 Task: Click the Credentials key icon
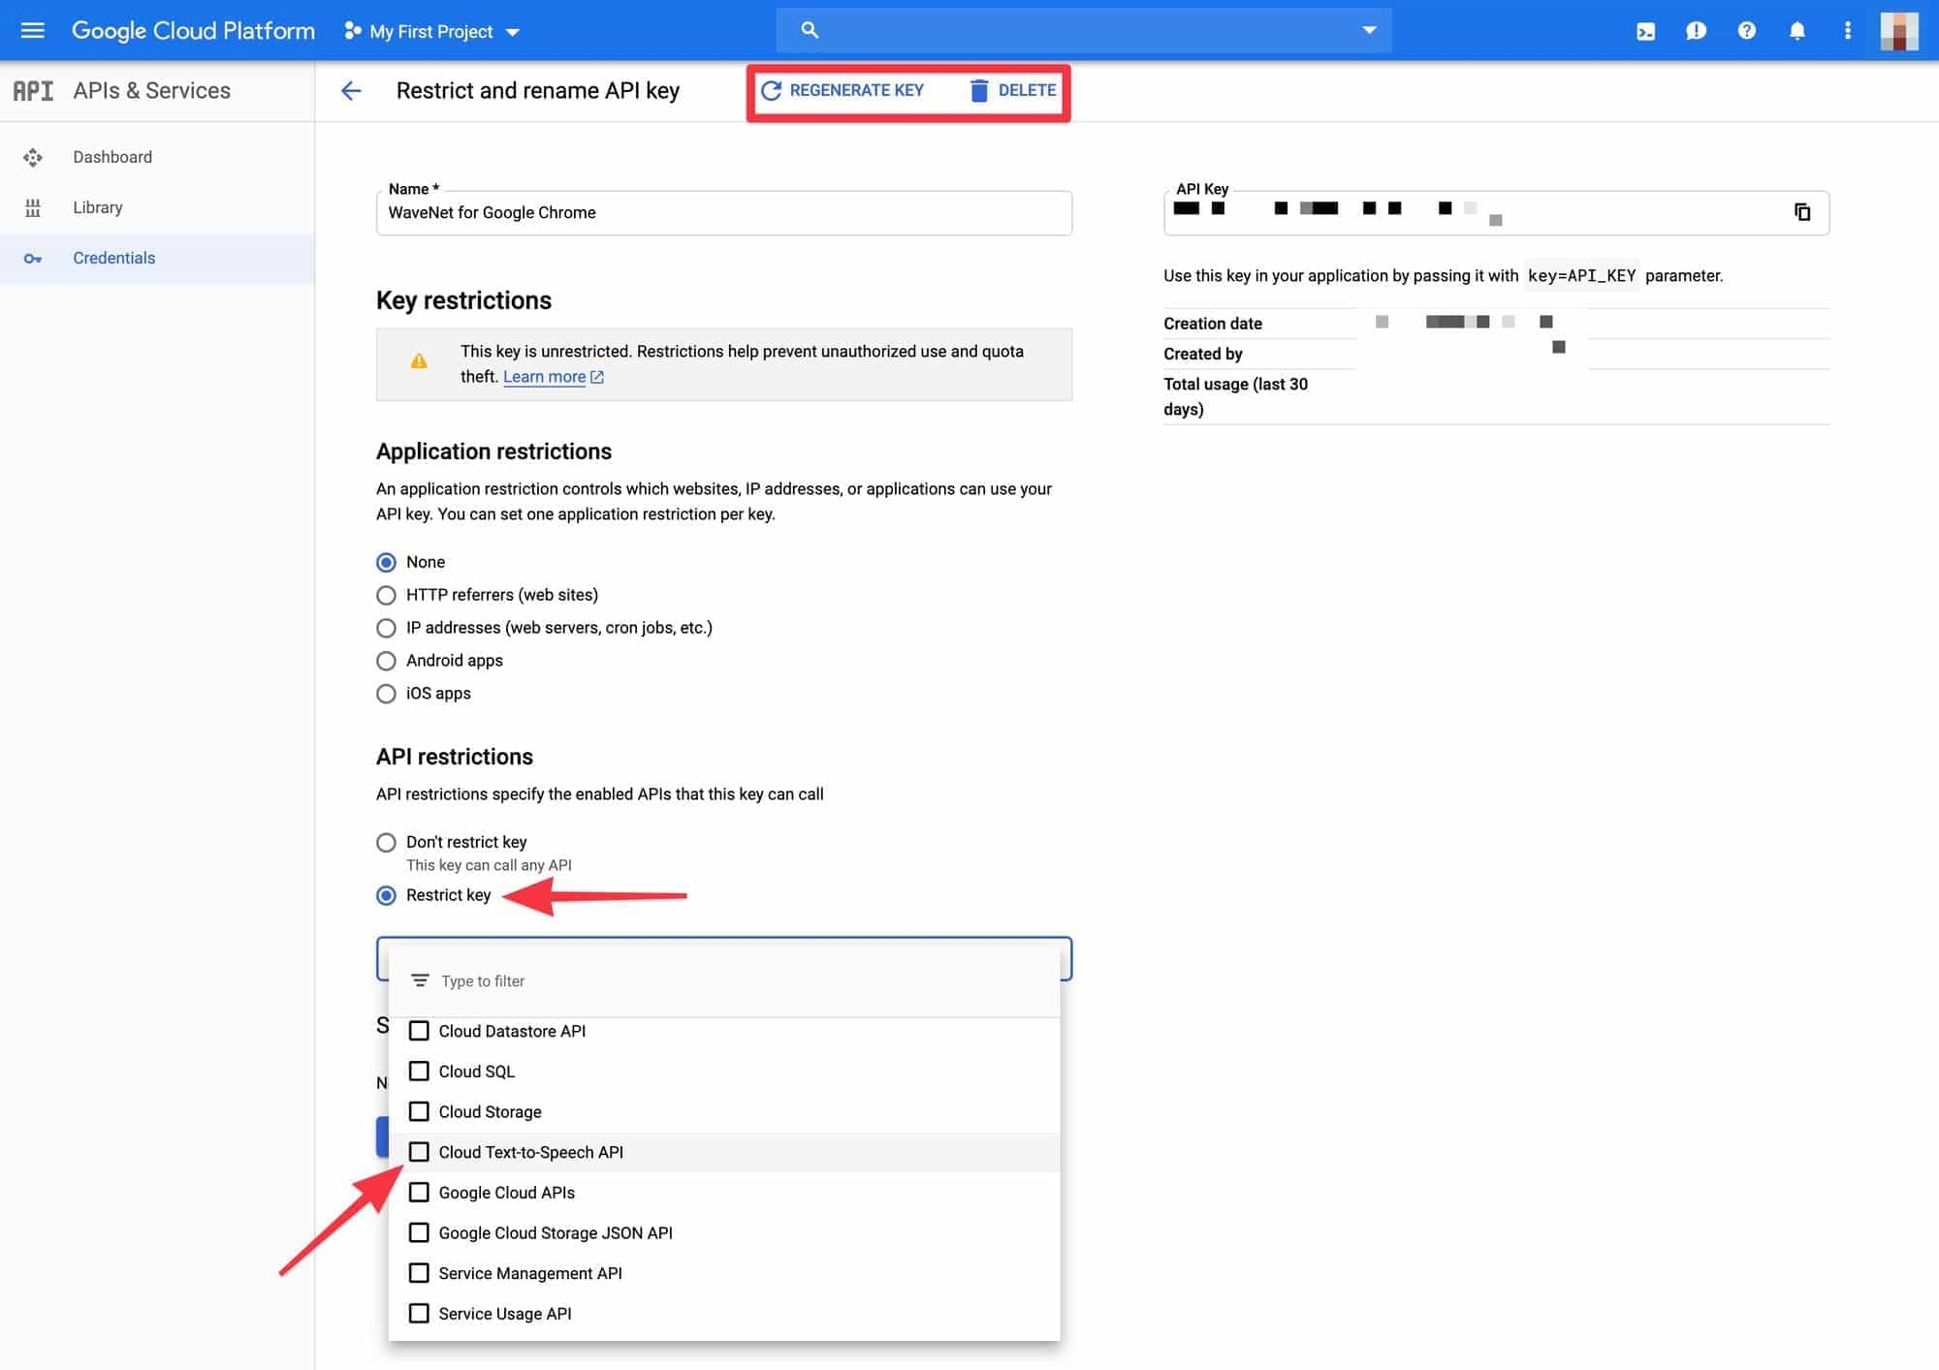click(x=33, y=258)
